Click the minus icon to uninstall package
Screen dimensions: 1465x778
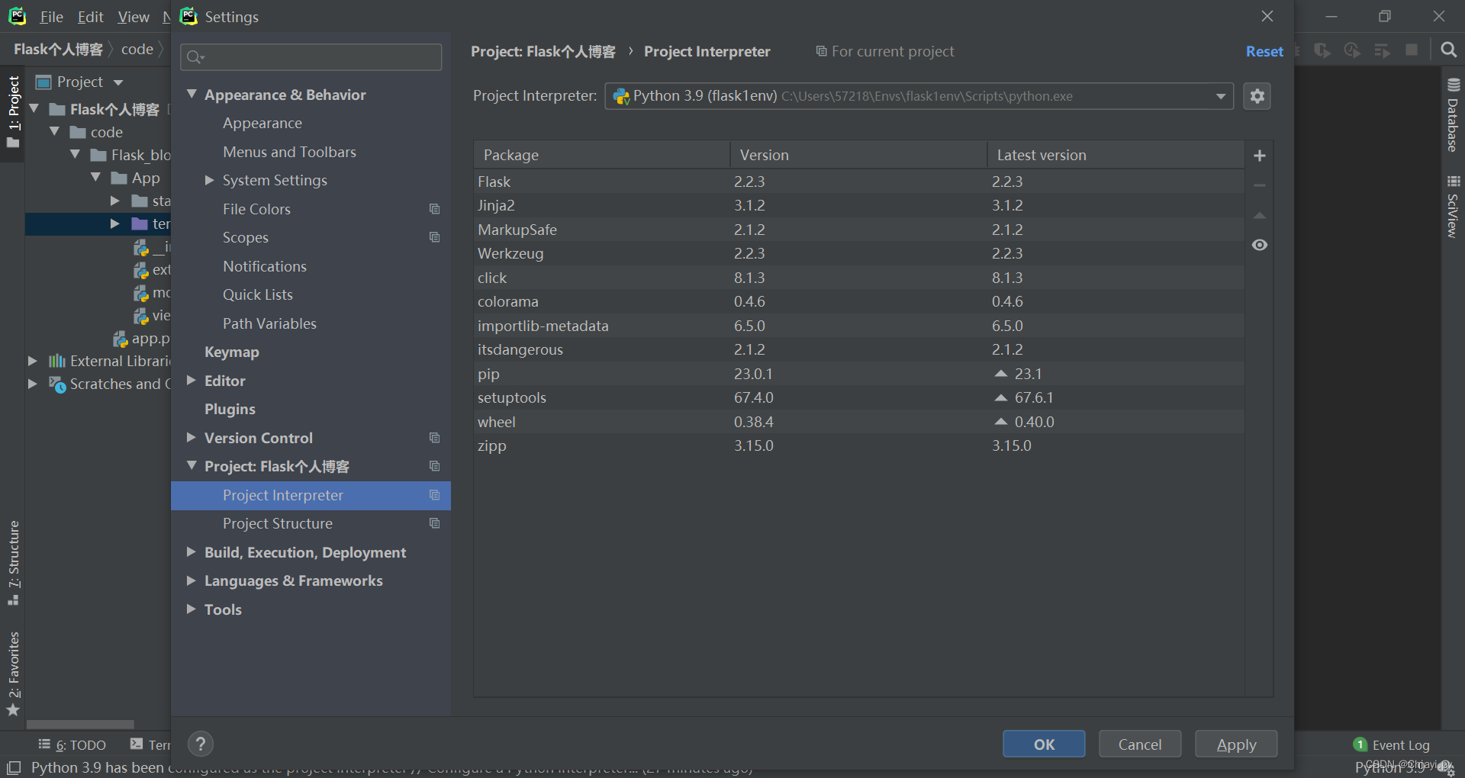(x=1260, y=185)
